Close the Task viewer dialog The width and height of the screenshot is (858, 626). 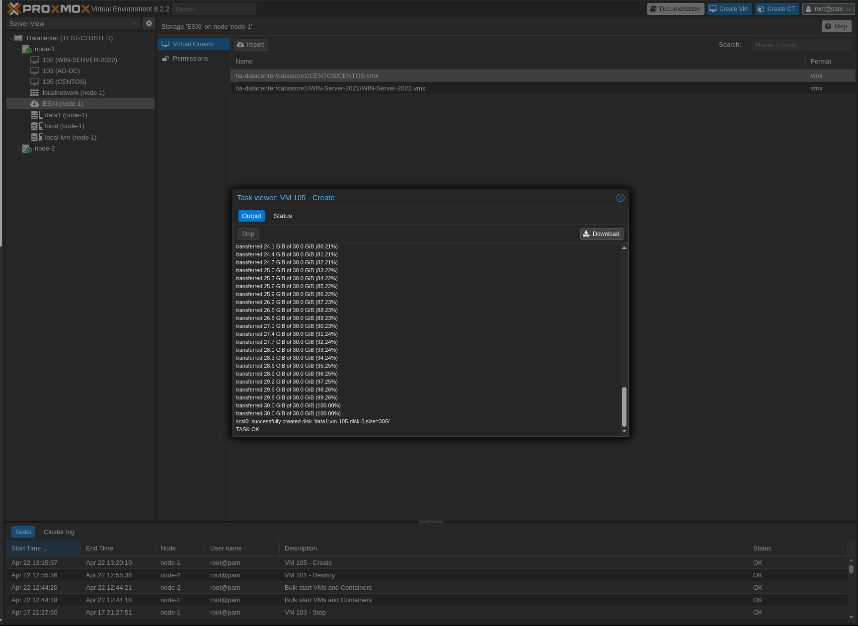(621, 198)
